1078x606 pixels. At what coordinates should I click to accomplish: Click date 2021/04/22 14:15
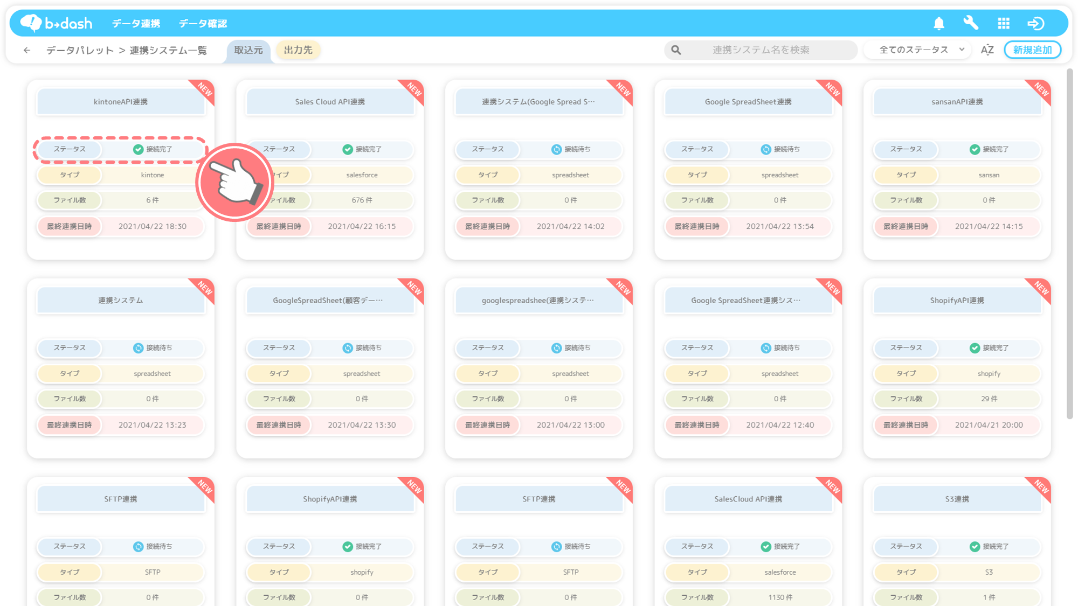(989, 226)
